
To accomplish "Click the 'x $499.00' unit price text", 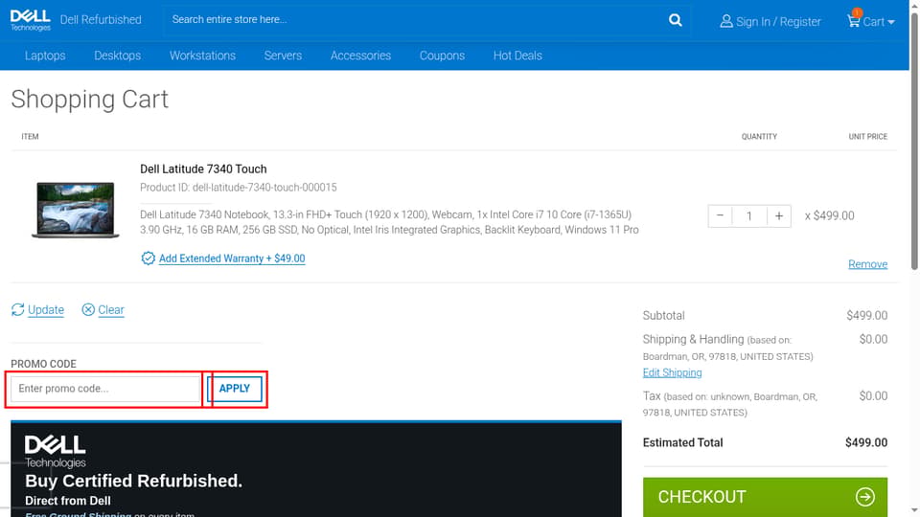I will [830, 215].
